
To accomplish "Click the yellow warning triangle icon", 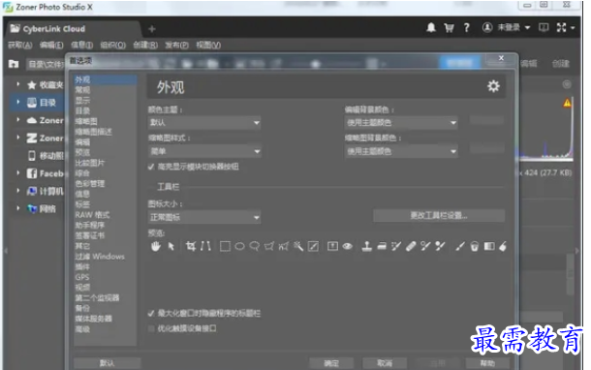I will pos(567,103).
